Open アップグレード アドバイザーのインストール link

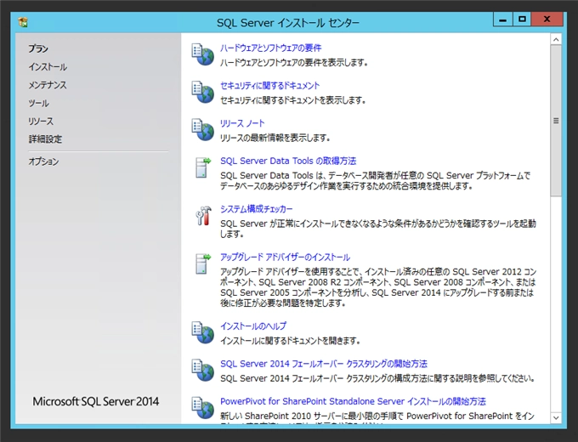(x=285, y=258)
